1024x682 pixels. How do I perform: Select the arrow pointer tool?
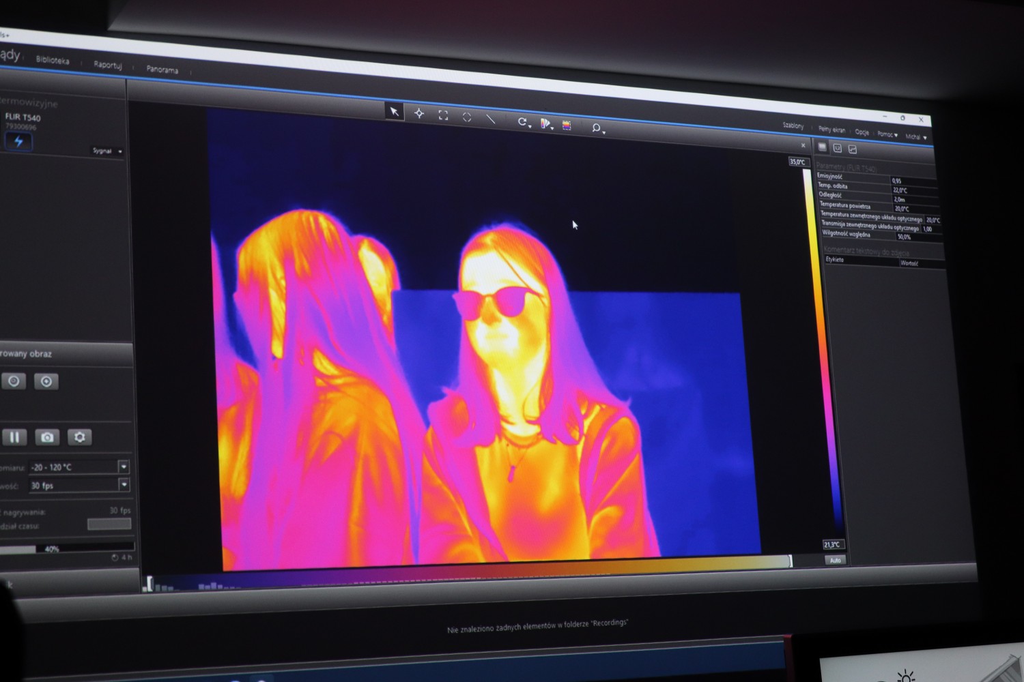(x=394, y=112)
